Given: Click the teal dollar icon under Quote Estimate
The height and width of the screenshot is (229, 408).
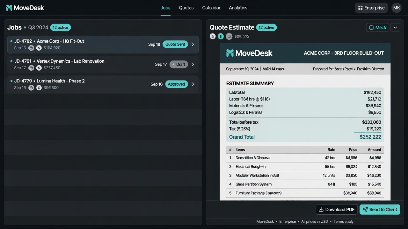Looking at the screenshot, I should [x=221, y=36].
